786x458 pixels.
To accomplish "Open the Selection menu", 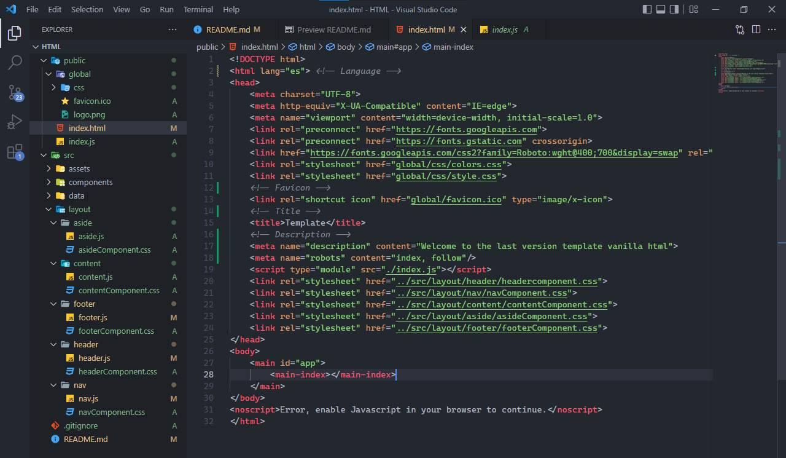I will tap(87, 9).
